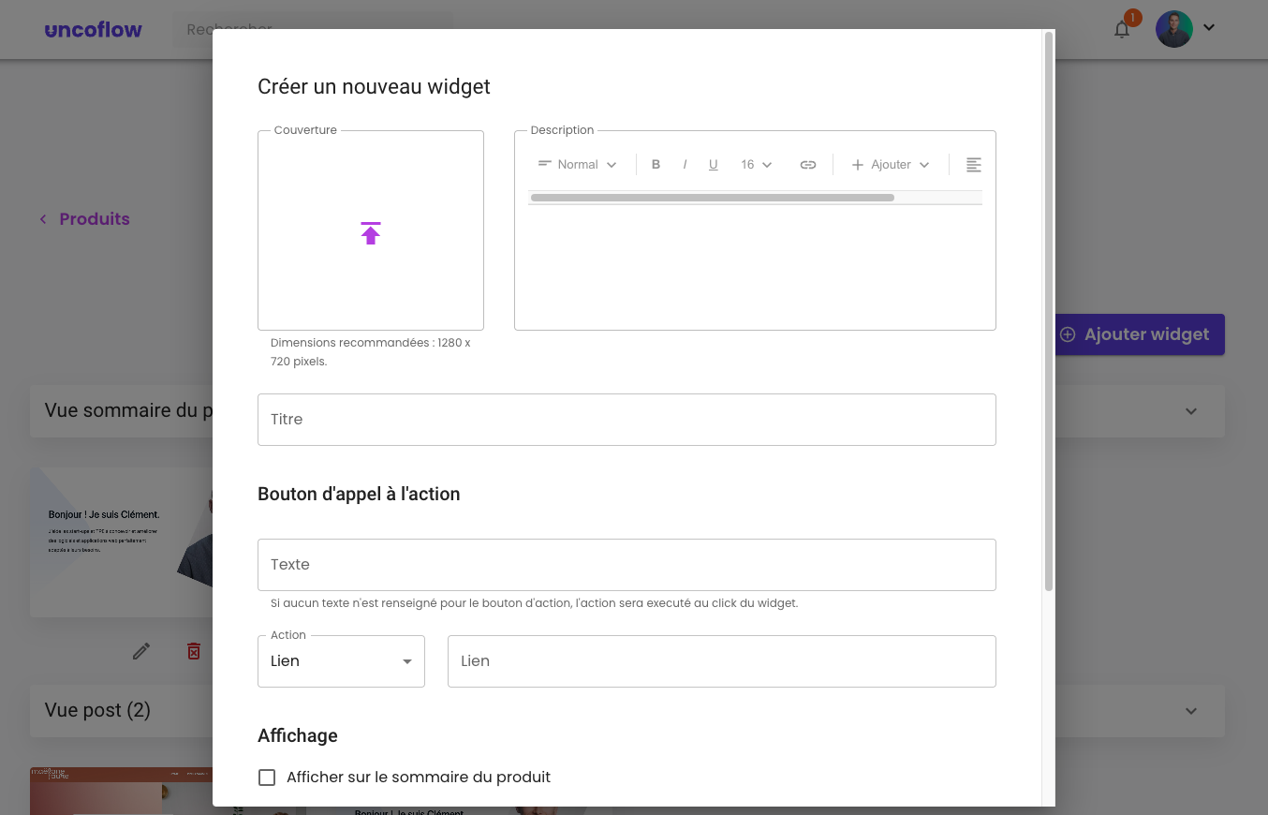1268x815 pixels.
Task: Click the red delete trash icon
Action: coord(194,651)
